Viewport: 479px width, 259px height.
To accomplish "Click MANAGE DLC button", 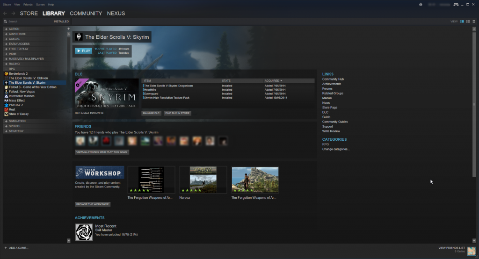I will point(151,113).
